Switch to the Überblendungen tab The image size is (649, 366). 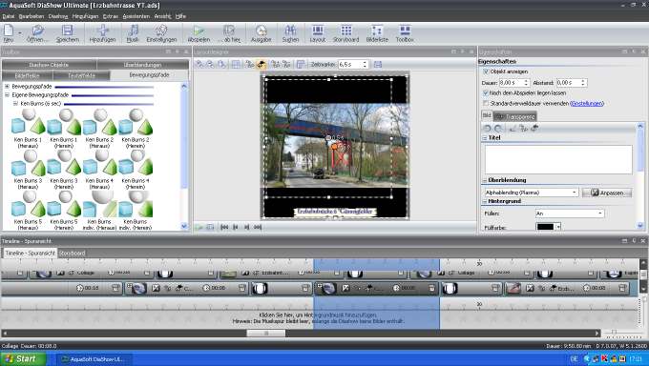coord(142,65)
